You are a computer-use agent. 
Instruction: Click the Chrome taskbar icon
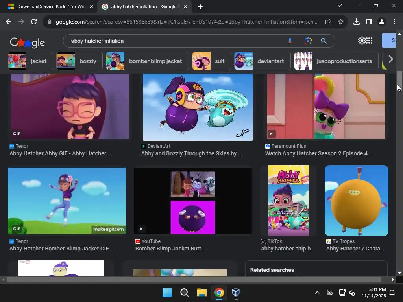pyautogui.click(x=219, y=293)
